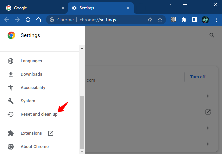222x154 pixels.
Task: Click the sidebar scrollbar down arrow
Action: coord(82,152)
